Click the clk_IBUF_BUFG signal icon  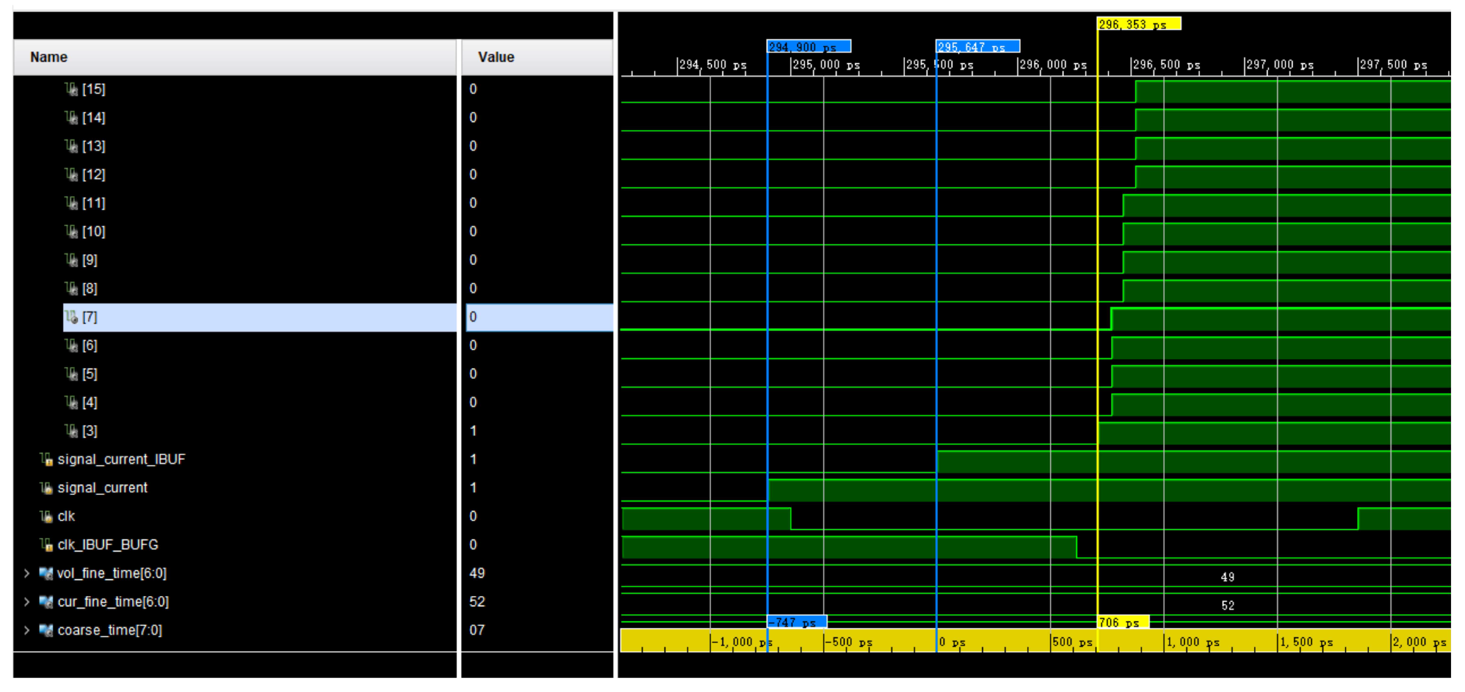tap(46, 545)
